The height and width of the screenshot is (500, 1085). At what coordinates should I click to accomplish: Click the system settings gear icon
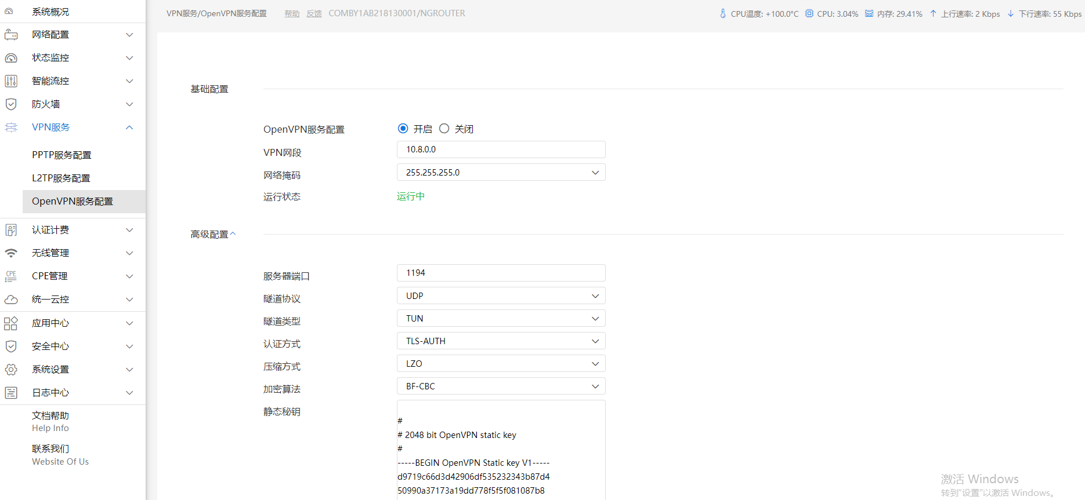point(11,370)
